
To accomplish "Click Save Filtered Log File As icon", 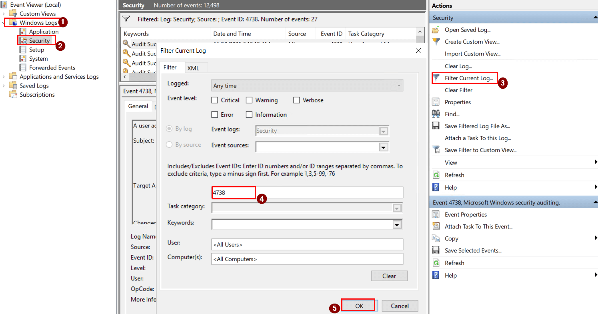I will [436, 126].
